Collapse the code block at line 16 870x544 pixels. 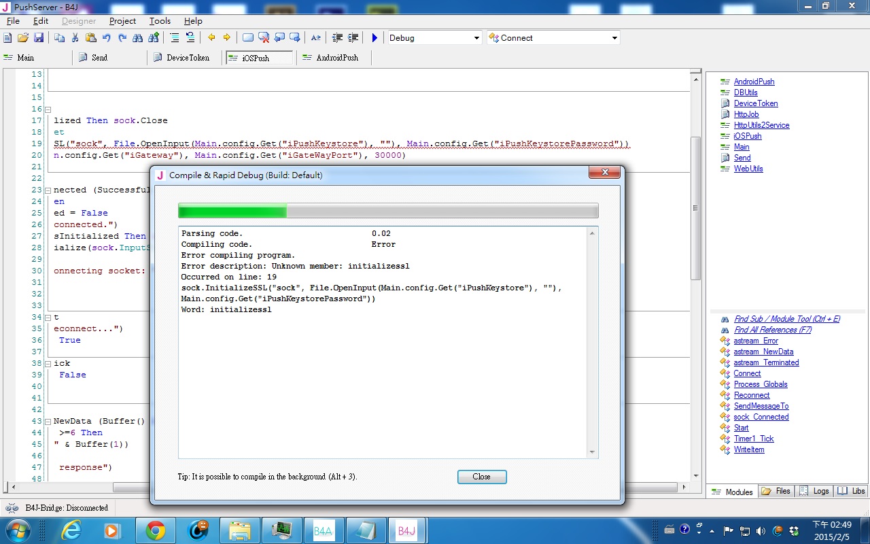point(48,109)
